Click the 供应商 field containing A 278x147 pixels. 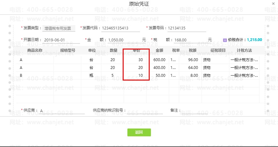[62, 111]
